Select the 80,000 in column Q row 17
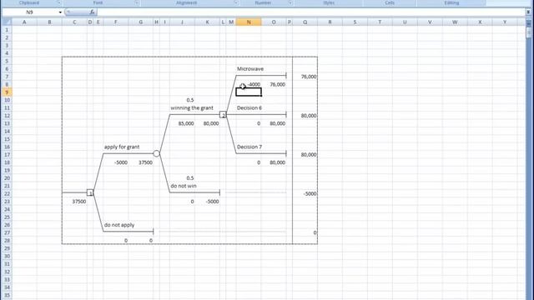Image resolution: width=534 pixels, height=300 pixels. 309,155
